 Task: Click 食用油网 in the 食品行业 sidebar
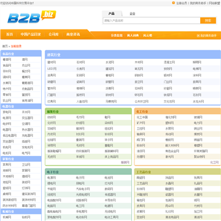[28, 101]
